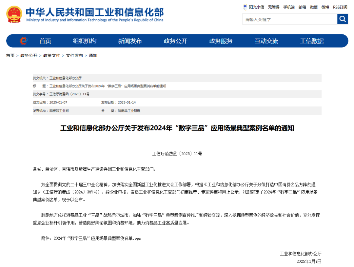Image resolution: width=354 pixels, height=267 pixels.
Task: Click 政策文件 in the breadcrumb trail
Action: (x=51, y=55)
